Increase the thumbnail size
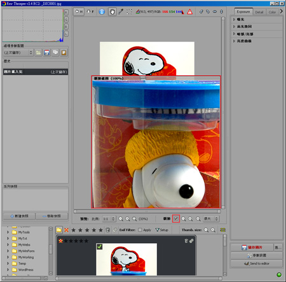 click(213, 230)
